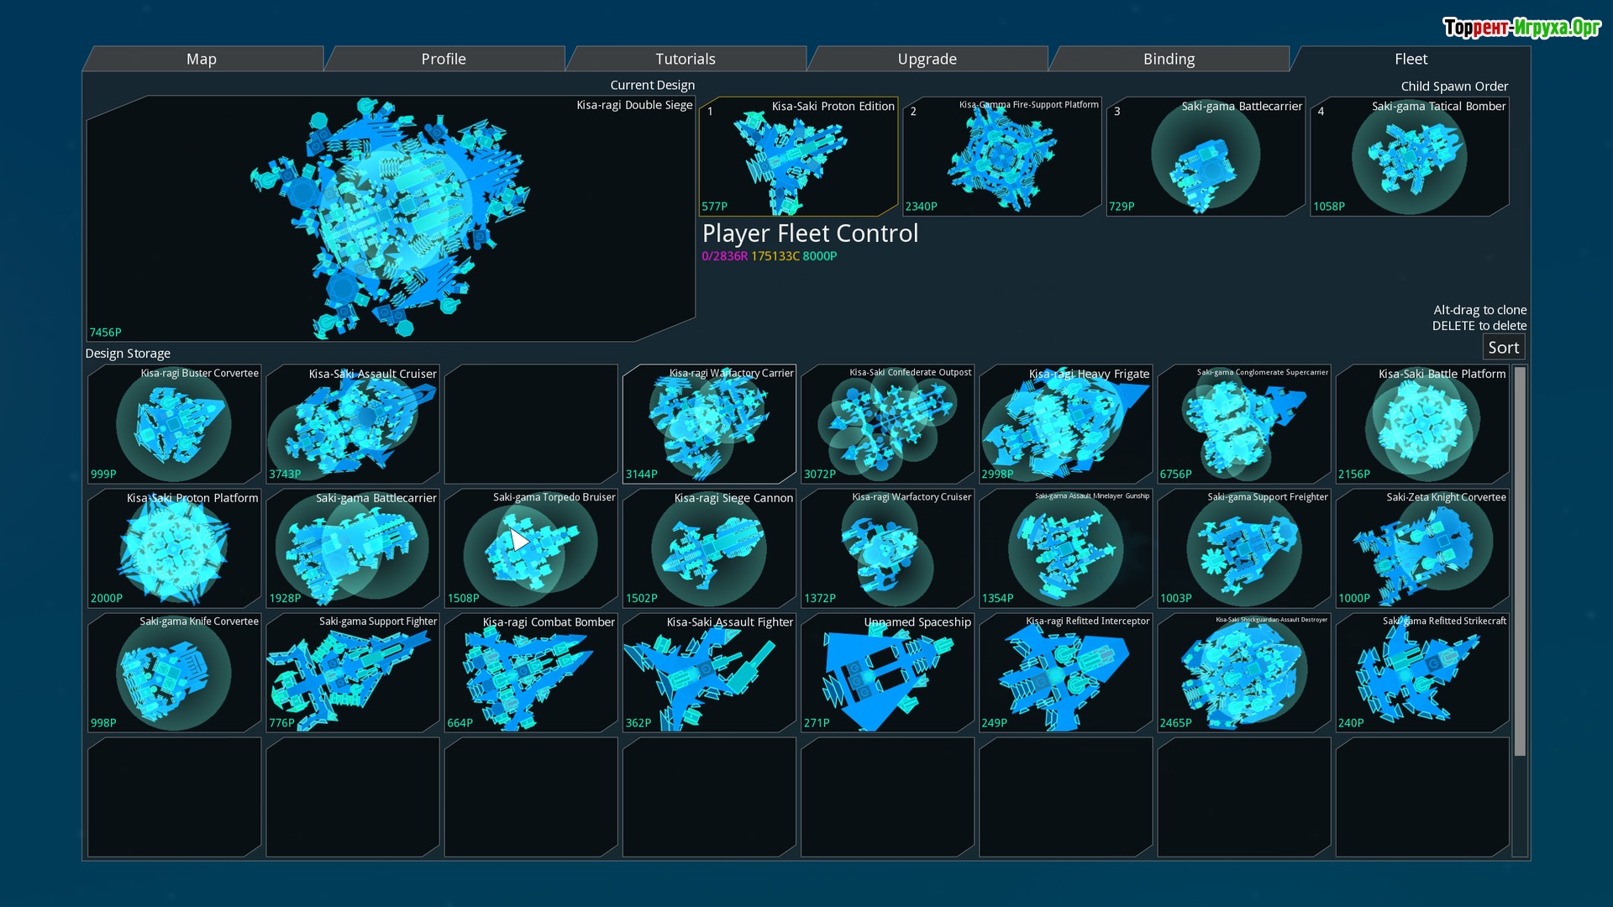Switch to the Upgrade tab
Screen dimensions: 1613x907
click(x=927, y=59)
